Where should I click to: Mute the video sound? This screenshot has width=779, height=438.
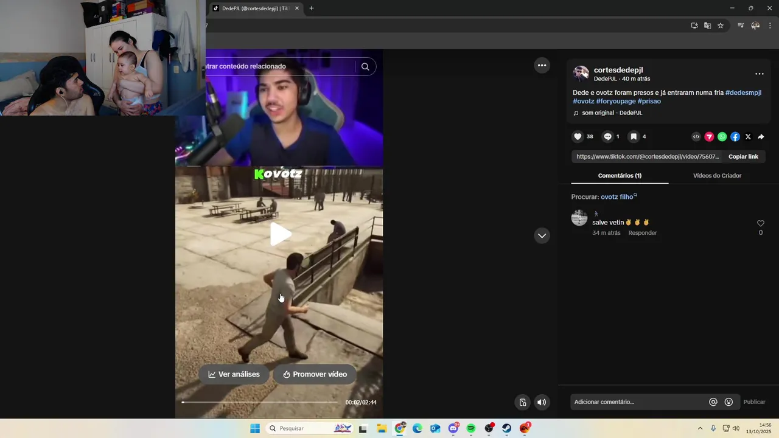point(542,402)
